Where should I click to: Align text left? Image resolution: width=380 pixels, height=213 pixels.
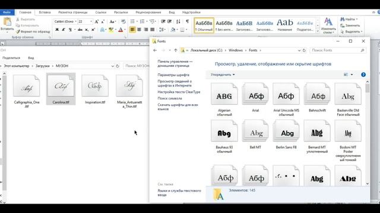pyautogui.click(x=132, y=30)
